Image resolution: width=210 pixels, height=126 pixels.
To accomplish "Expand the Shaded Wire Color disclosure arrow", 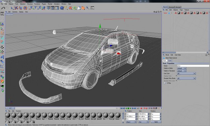I will (x=176, y=81).
